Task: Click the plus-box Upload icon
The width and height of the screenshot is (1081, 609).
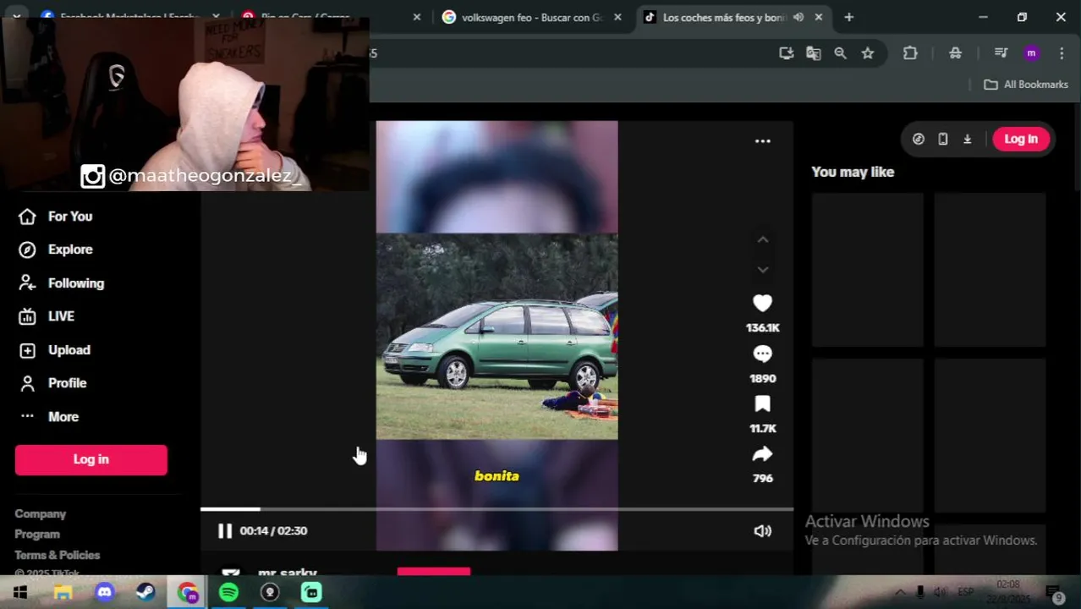Action: coord(27,350)
